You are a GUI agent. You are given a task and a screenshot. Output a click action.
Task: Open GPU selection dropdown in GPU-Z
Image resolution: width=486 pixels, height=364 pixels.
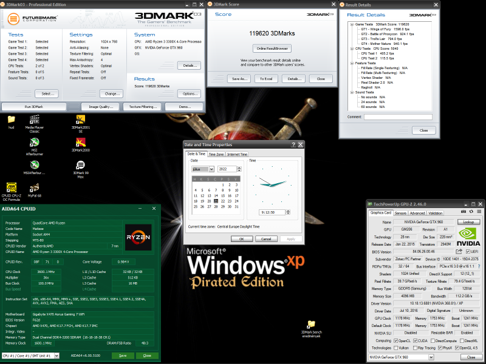point(401,357)
